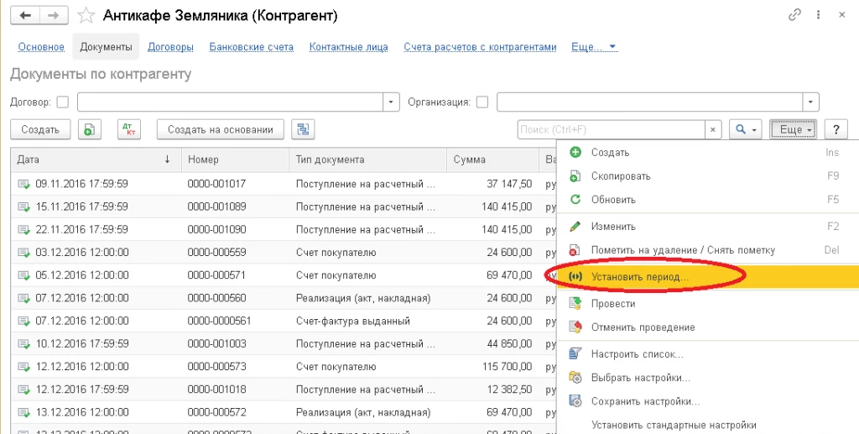Click document icon in row 03.12.2016

pos(23,253)
